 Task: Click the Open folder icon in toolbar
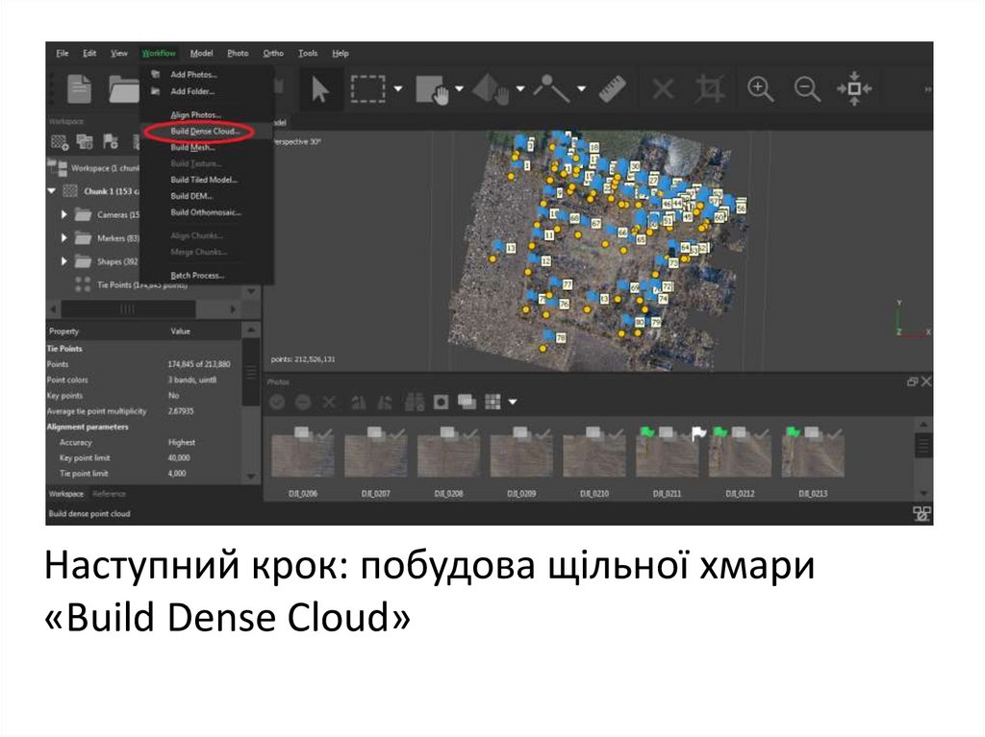click(123, 88)
